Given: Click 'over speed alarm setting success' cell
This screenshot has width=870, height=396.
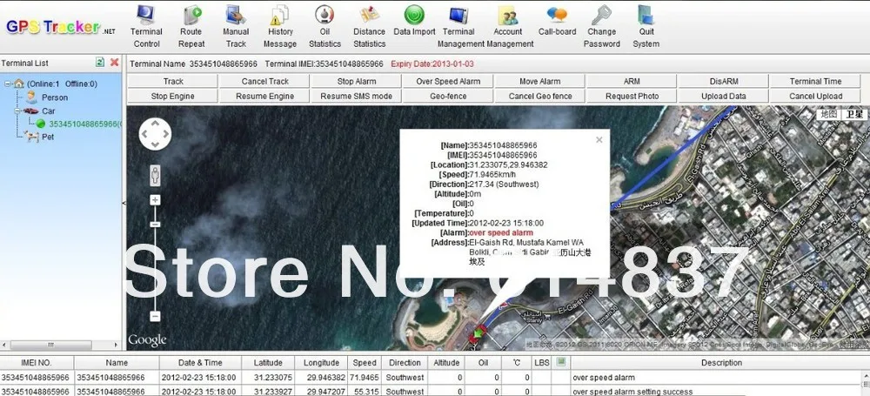Looking at the screenshot, I should [x=632, y=392].
